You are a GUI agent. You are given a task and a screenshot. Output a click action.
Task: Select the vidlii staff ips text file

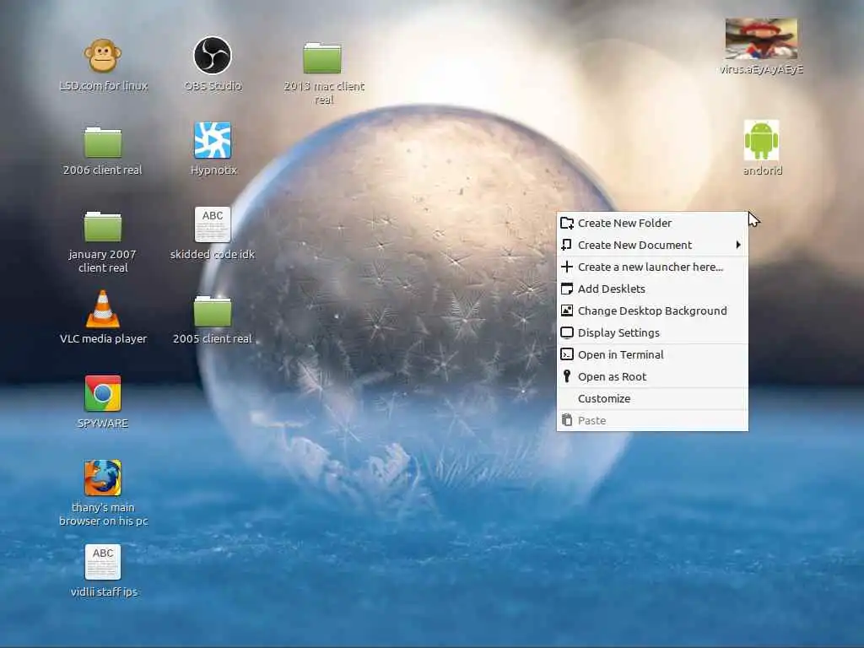[102, 562]
